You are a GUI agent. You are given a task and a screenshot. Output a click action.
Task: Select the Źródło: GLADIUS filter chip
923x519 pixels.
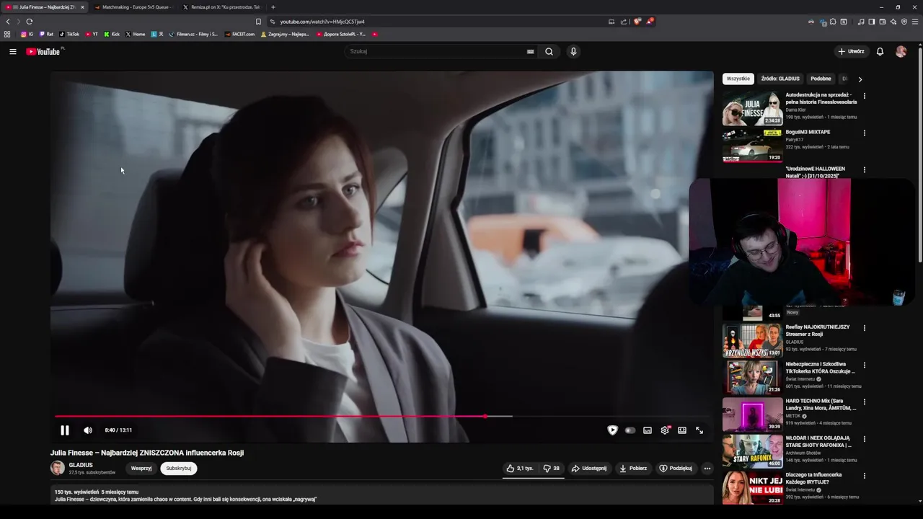click(780, 79)
